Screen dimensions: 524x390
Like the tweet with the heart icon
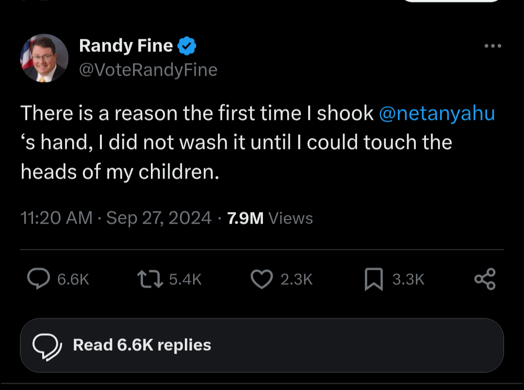tap(262, 279)
